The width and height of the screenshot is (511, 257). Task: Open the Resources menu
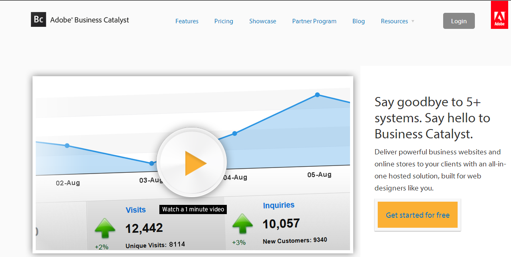click(x=394, y=21)
